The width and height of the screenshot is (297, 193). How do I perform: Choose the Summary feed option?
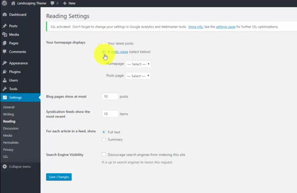pos(103,140)
